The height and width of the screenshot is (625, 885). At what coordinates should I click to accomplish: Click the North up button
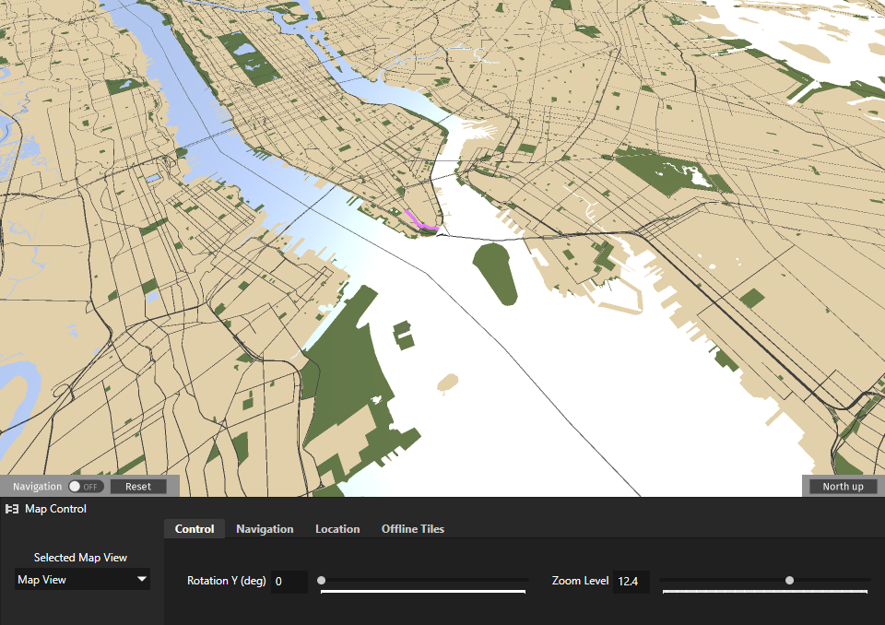[x=841, y=486]
